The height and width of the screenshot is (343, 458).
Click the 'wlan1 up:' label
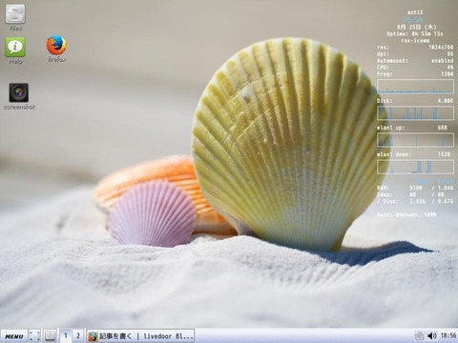click(x=390, y=128)
